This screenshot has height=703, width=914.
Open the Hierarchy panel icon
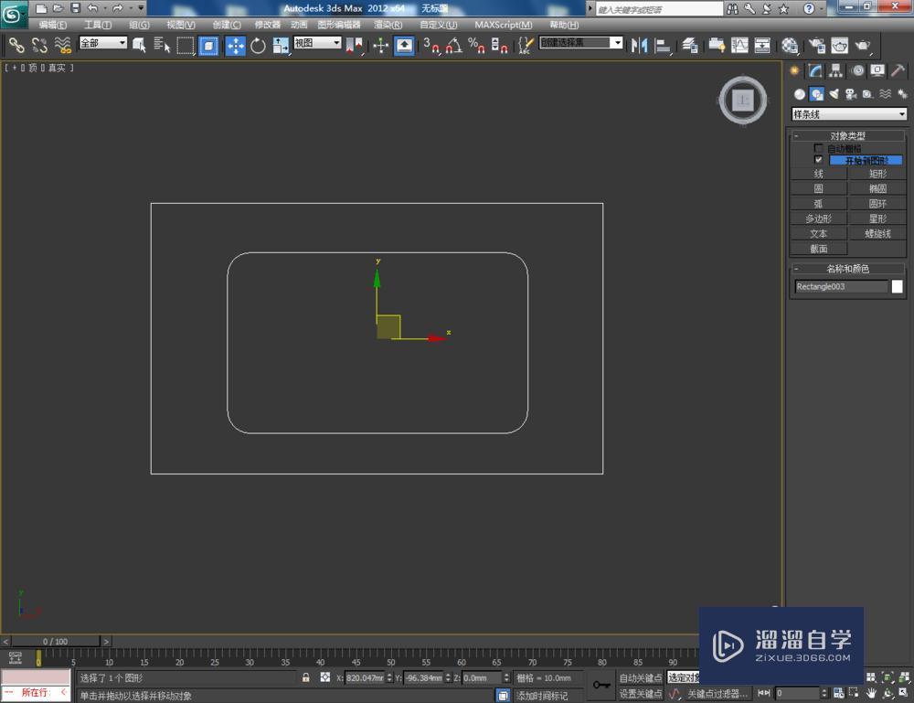tap(836, 71)
